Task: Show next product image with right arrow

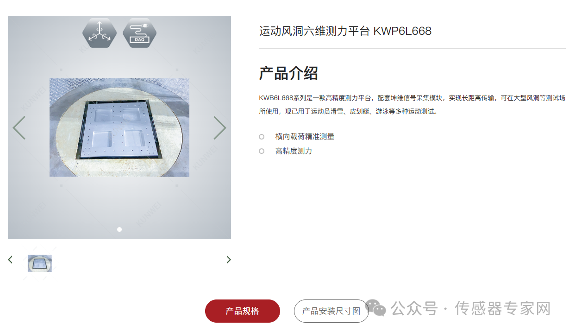Action: point(220,128)
